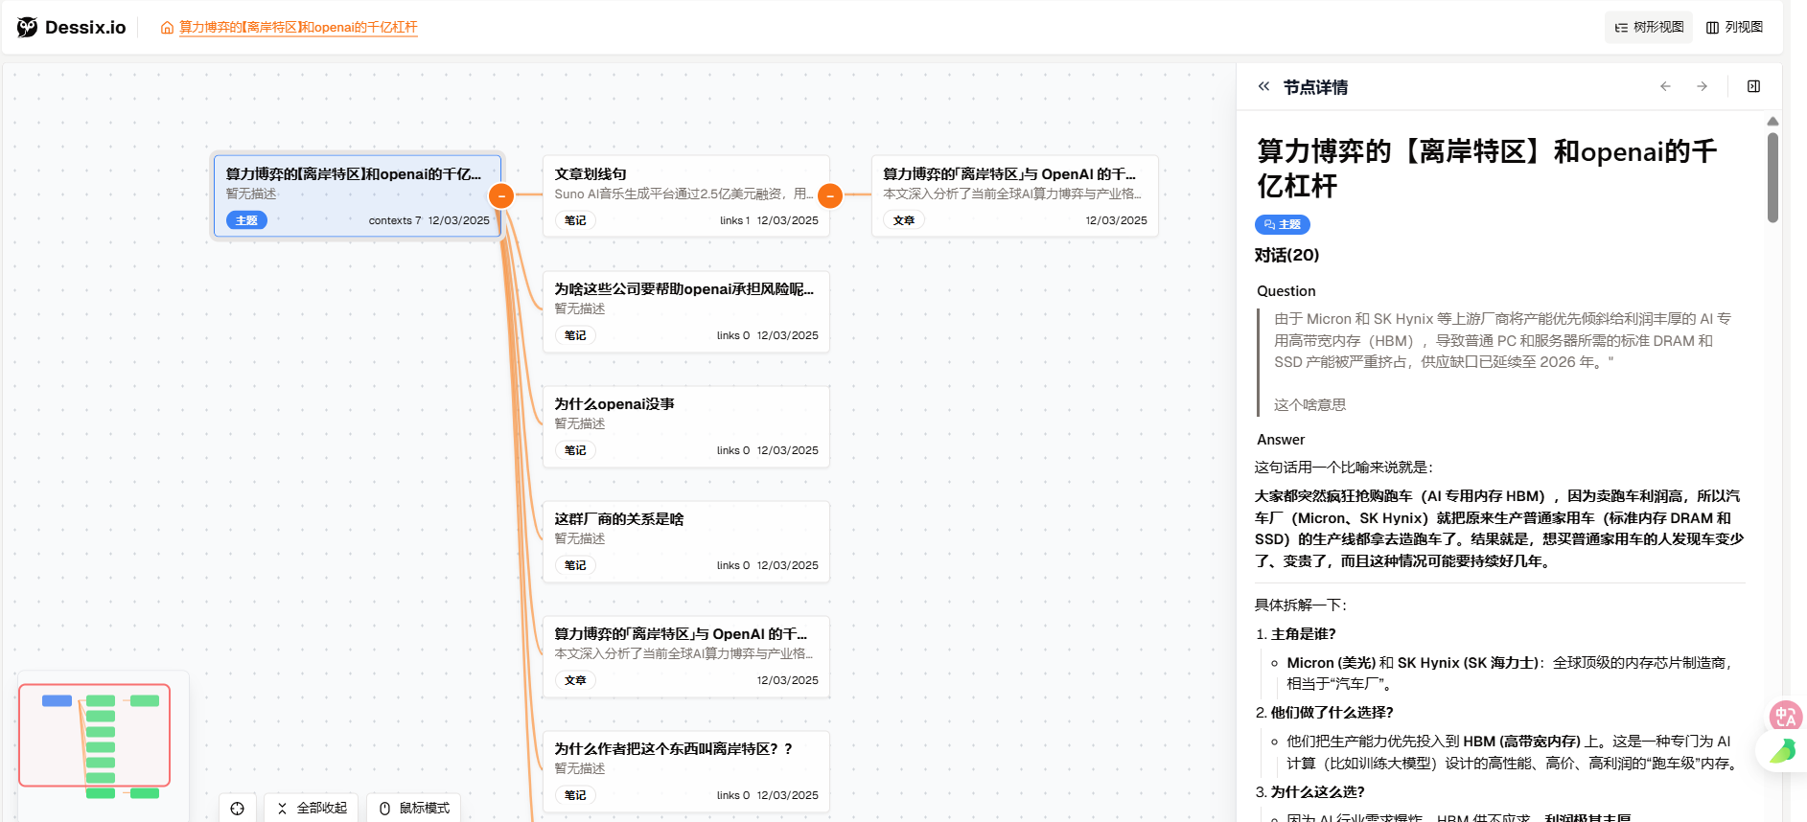Click the minimap overview thumbnail
1807x822 pixels.
pos(95,735)
